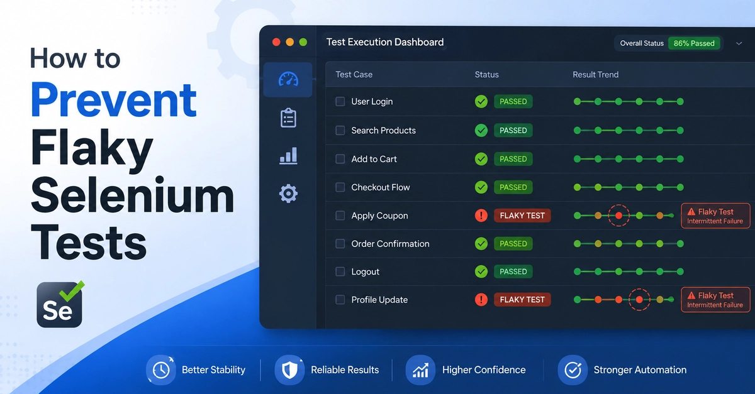
Task: Expand the chevron next to 86% Passed
Action: coord(739,43)
